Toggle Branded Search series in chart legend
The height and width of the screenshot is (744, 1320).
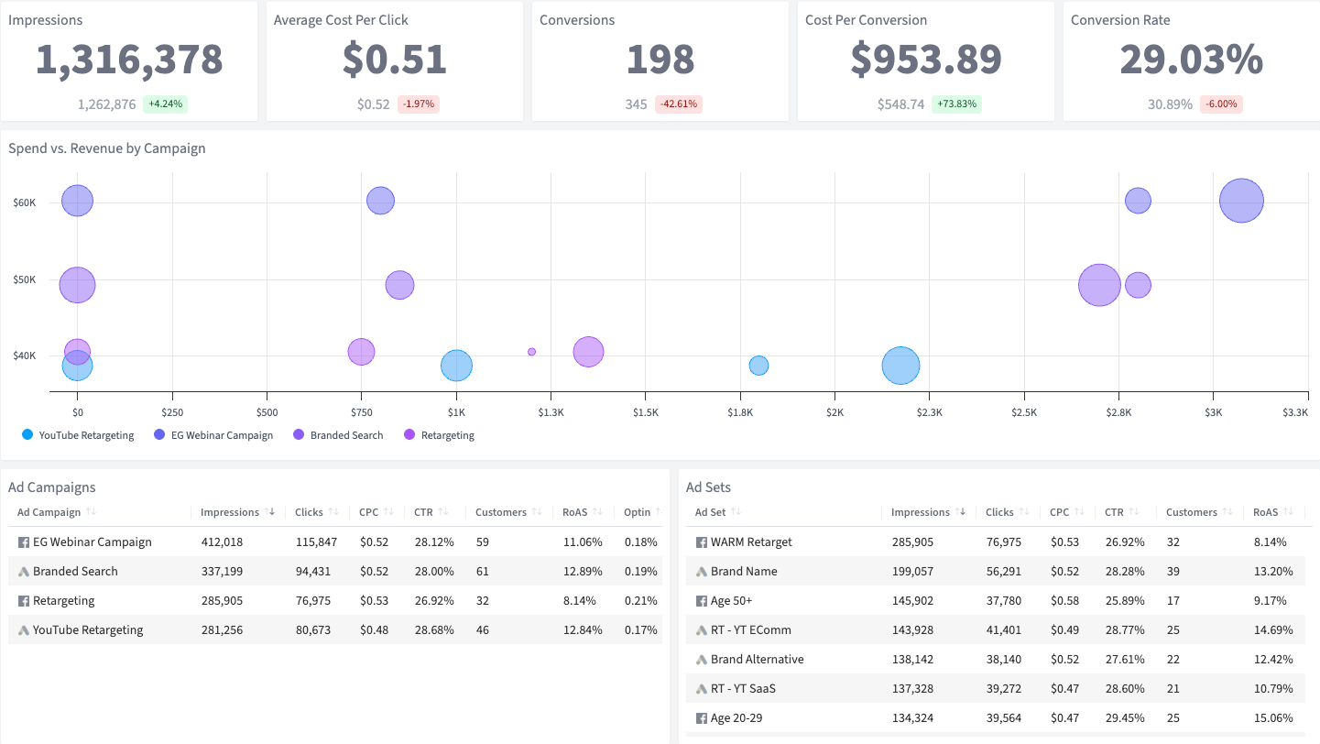point(338,435)
